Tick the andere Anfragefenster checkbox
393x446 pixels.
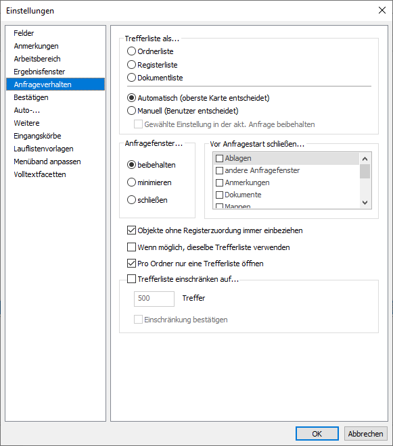point(219,170)
